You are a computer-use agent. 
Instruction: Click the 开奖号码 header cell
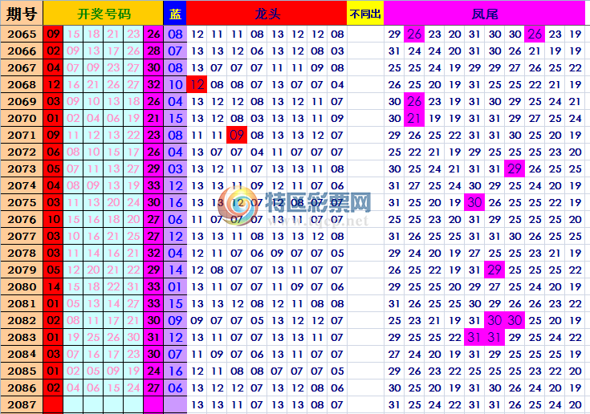[104, 14]
